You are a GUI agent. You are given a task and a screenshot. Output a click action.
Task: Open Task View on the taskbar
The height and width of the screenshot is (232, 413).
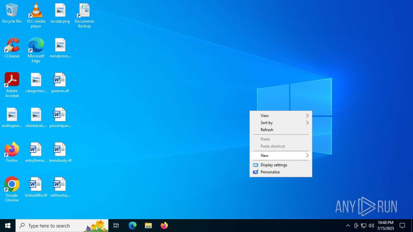pyautogui.click(x=116, y=226)
